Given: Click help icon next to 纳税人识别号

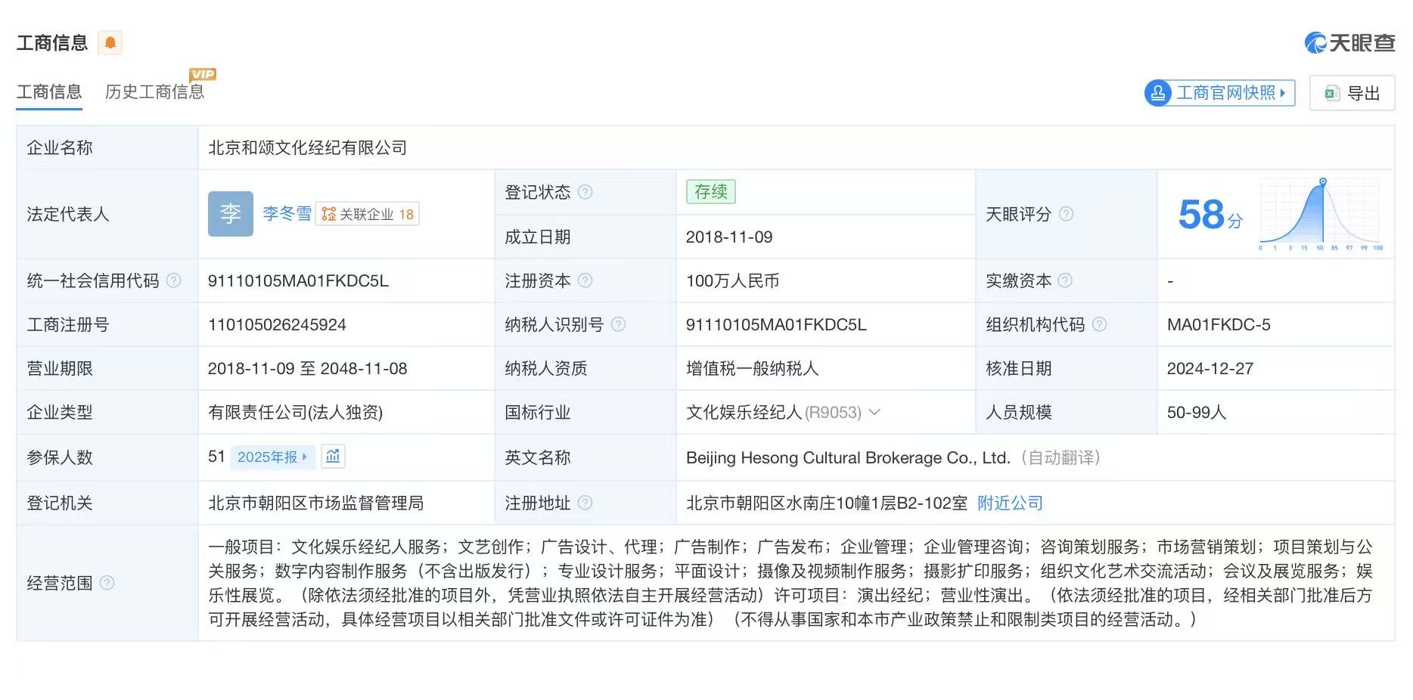Looking at the screenshot, I should pyautogui.click(x=619, y=324).
